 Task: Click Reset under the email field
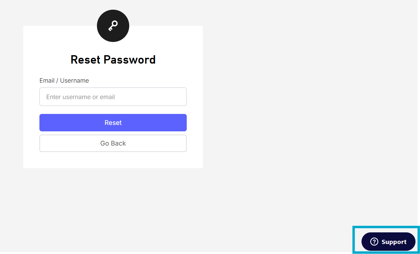pyautogui.click(x=113, y=123)
